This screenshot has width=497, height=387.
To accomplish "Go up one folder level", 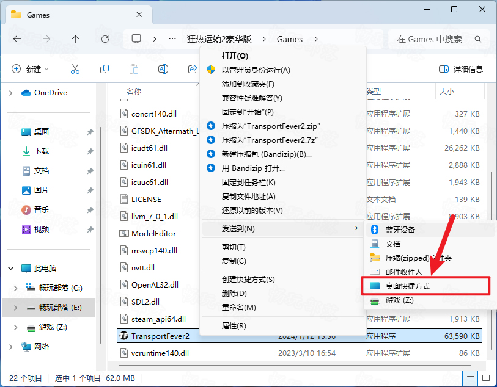I will (x=75, y=39).
